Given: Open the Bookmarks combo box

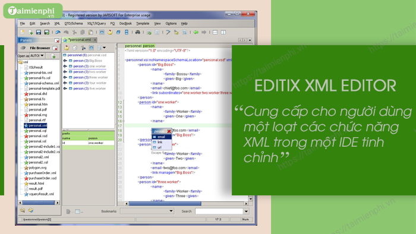Looking at the screenshot, I should pos(147,211).
